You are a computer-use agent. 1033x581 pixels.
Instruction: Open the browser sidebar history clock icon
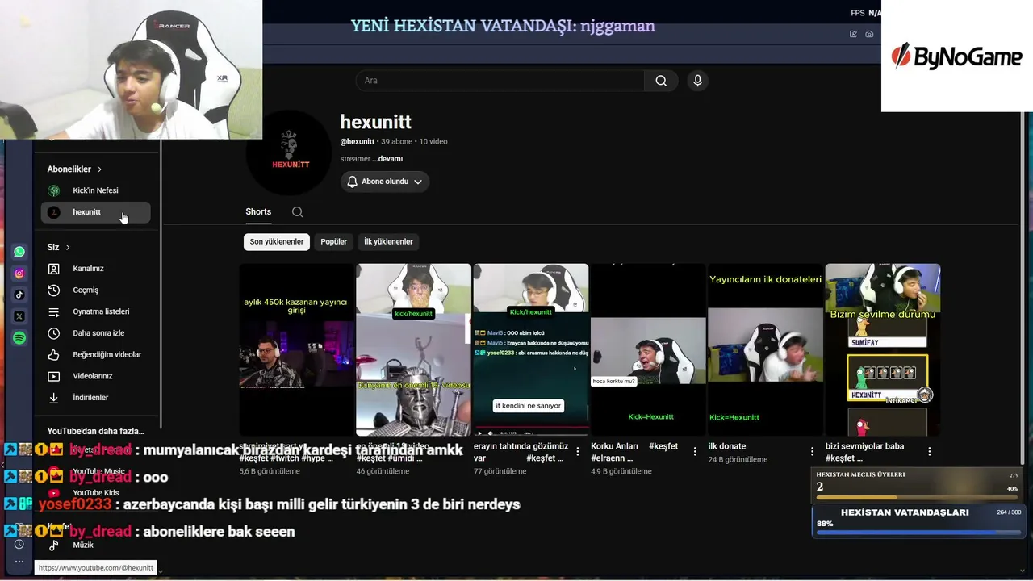(x=19, y=544)
